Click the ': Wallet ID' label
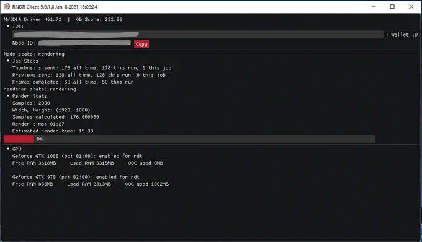Viewport: 422px width, 242px height. (x=402, y=34)
